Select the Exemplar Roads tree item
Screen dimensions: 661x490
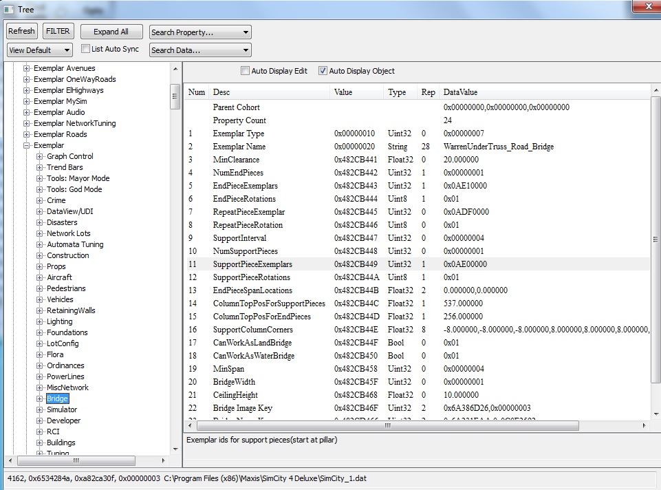[61, 134]
